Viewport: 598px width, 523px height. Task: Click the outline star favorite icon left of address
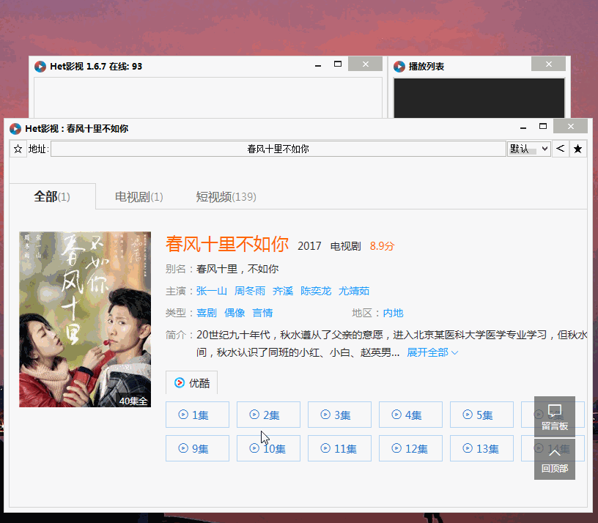18,149
